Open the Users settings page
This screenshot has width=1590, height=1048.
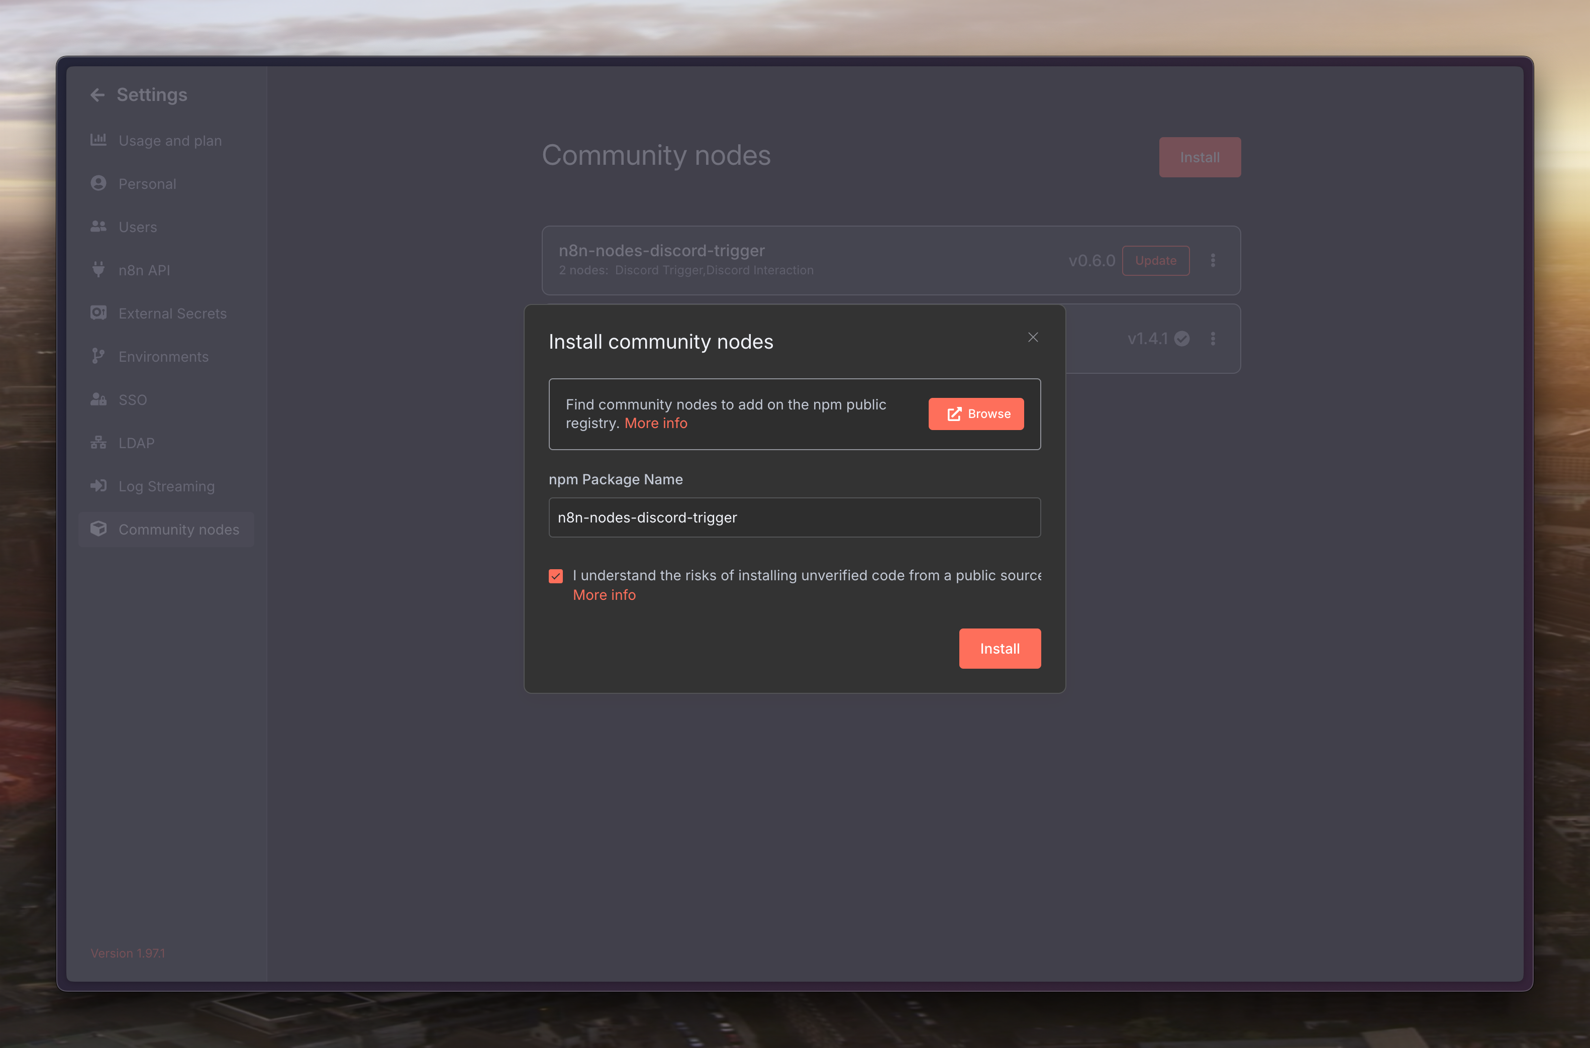click(x=138, y=227)
